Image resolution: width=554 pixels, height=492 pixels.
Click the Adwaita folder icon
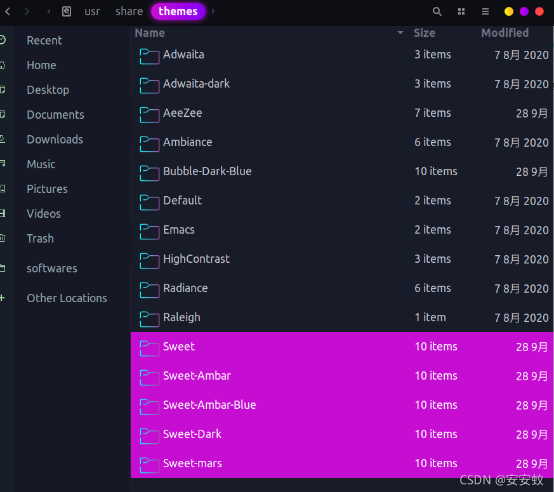pos(149,57)
